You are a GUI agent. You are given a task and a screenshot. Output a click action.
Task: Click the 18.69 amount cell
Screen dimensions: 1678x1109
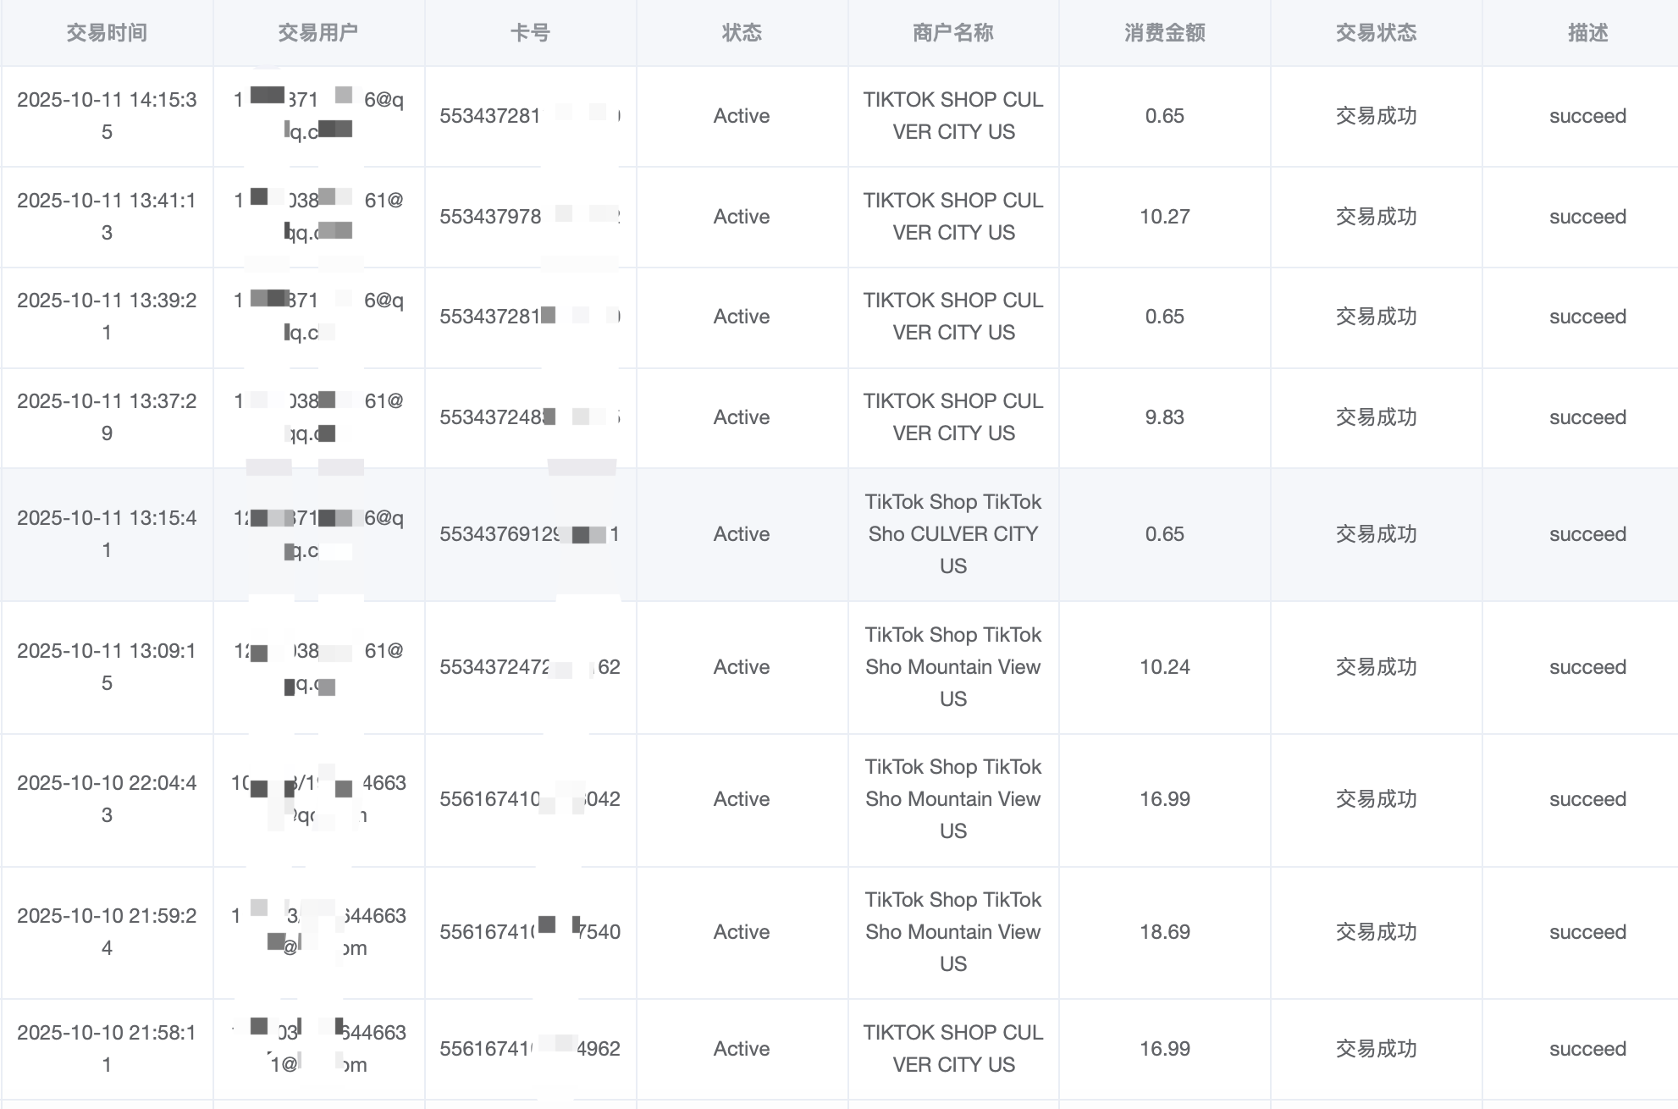click(1165, 932)
